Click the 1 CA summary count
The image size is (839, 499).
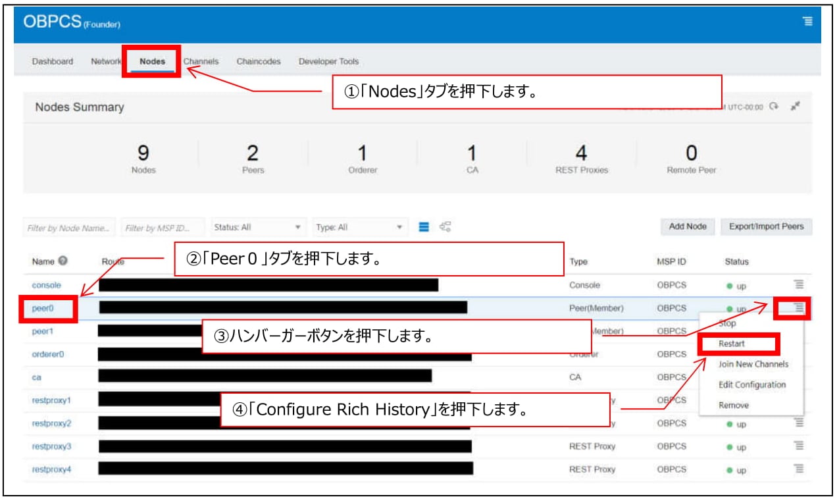(x=471, y=159)
